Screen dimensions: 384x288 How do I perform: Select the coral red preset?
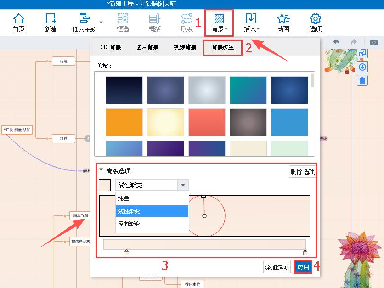click(207, 122)
